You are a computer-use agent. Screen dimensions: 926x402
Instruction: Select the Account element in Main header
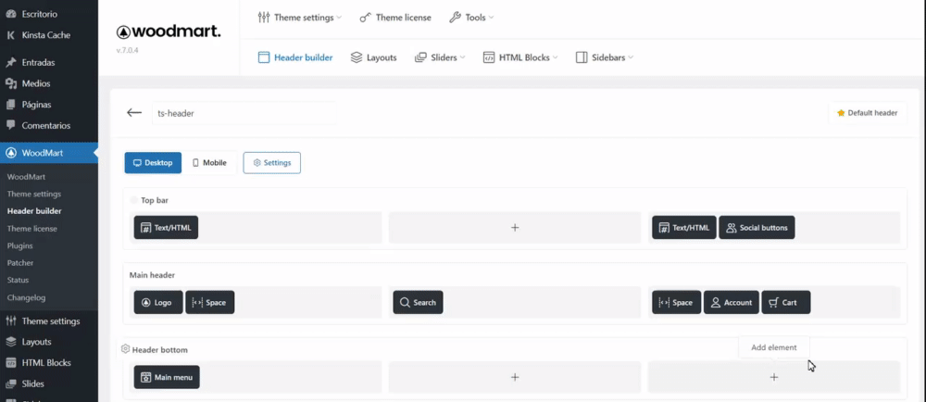pyautogui.click(x=732, y=302)
